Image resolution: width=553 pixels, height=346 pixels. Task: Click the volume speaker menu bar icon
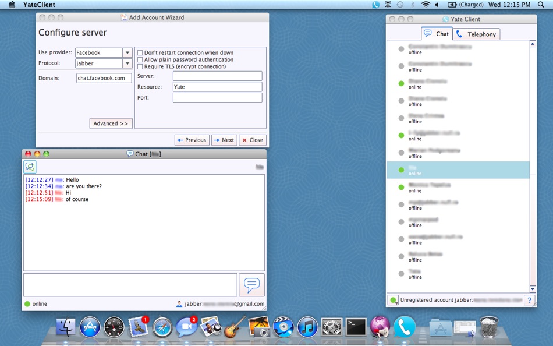pyautogui.click(x=437, y=5)
